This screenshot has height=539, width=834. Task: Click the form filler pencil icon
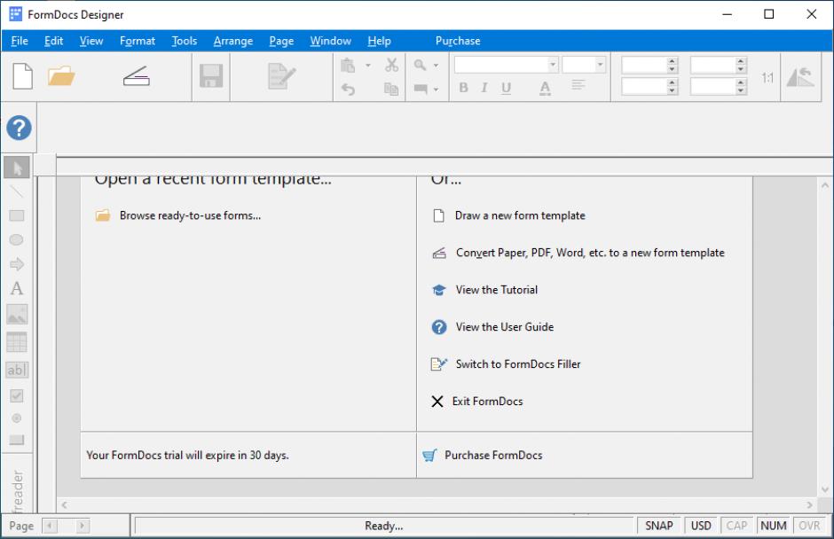[x=281, y=76]
